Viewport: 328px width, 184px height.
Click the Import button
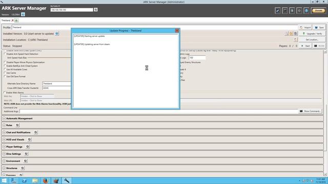point(305,27)
